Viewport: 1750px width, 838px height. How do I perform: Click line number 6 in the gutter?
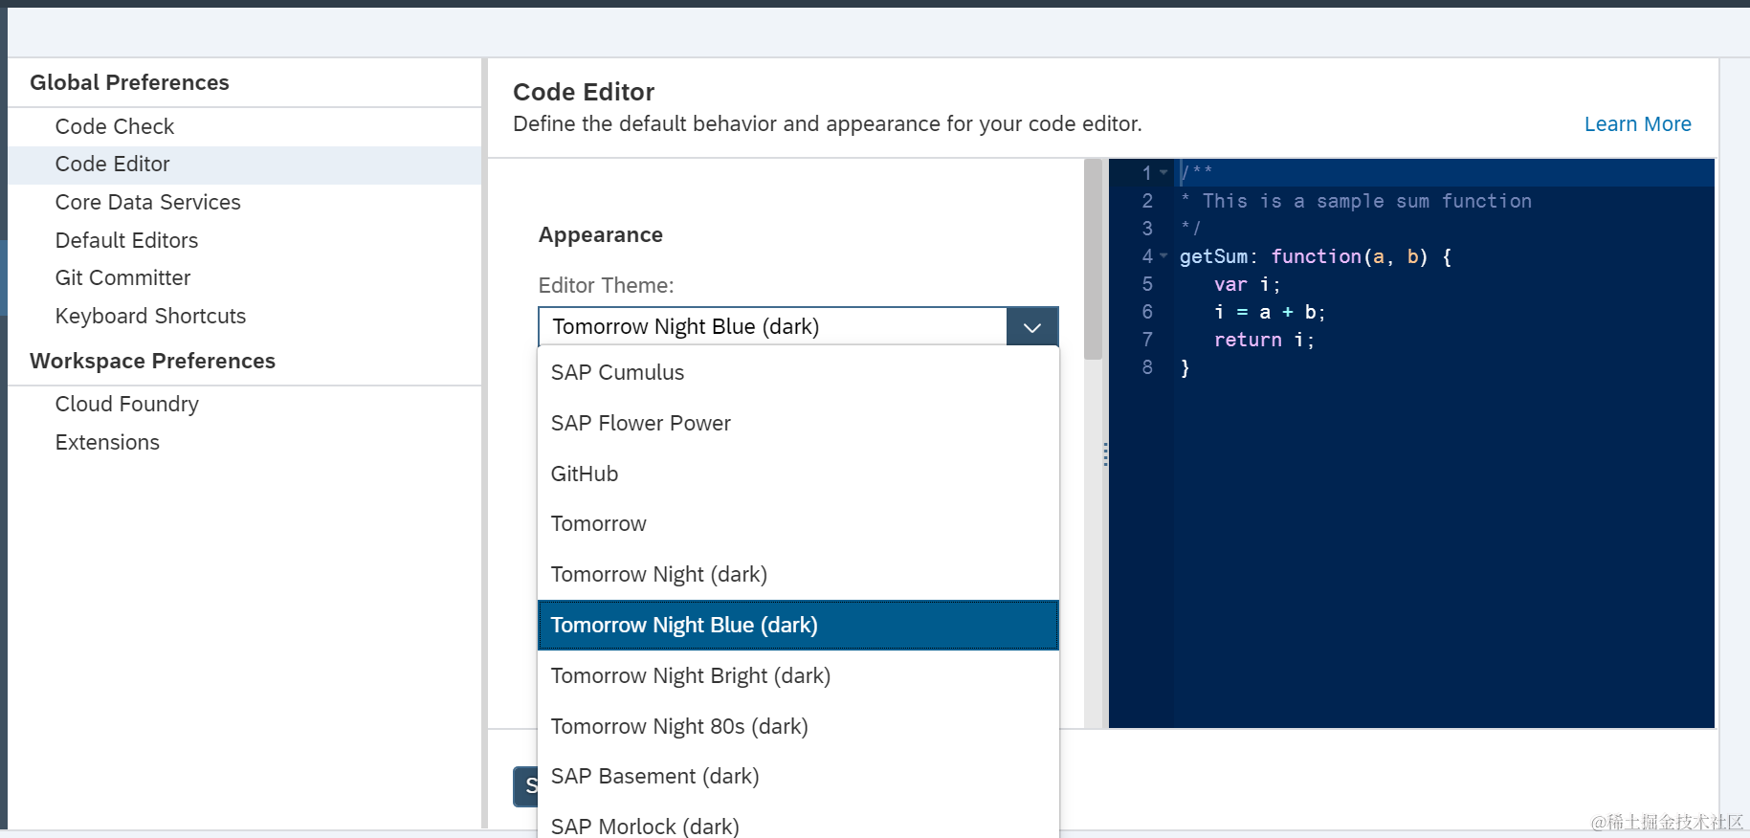pos(1147,312)
